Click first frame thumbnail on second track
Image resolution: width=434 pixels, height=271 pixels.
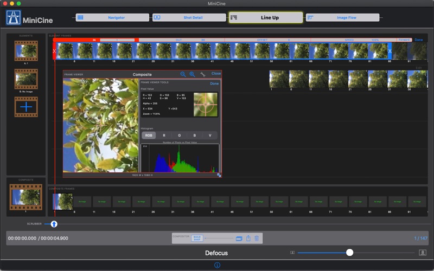pos(279,79)
